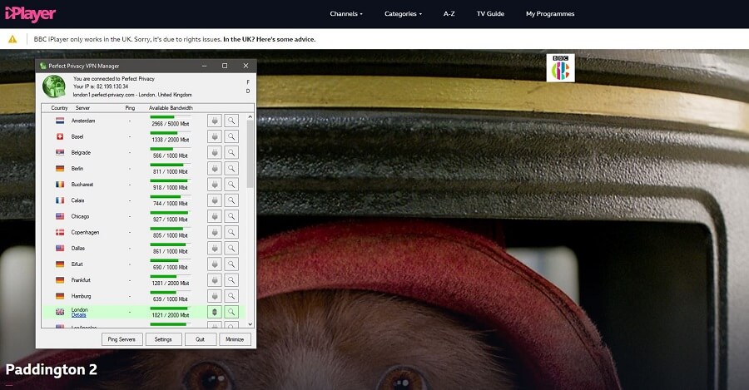Screen dimensions: 749x390
Task: Click Dallas row magnifier icon
Action: (x=231, y=249)
